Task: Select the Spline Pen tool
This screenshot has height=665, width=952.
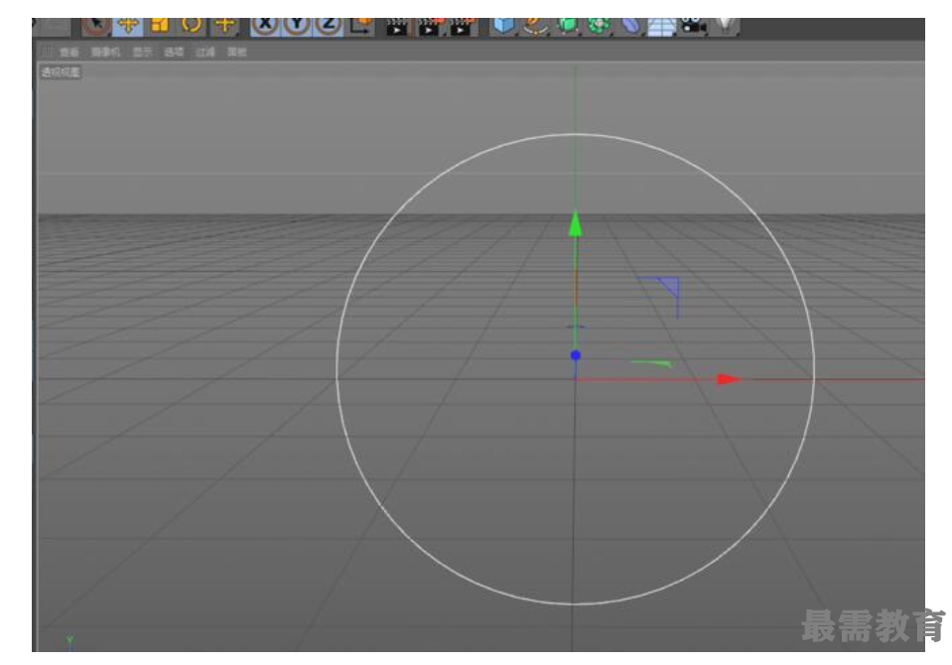Action: [535, 26]
